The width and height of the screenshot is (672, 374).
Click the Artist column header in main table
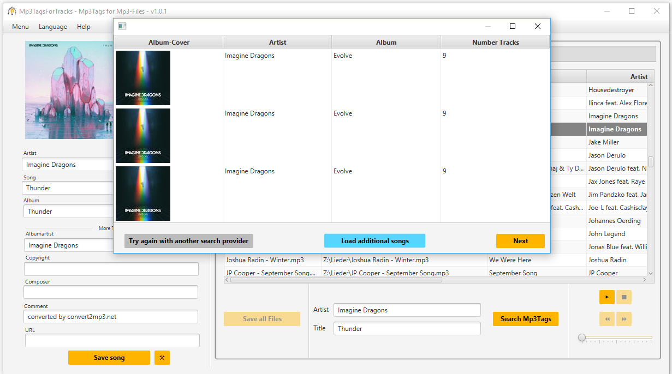(620, 77)
